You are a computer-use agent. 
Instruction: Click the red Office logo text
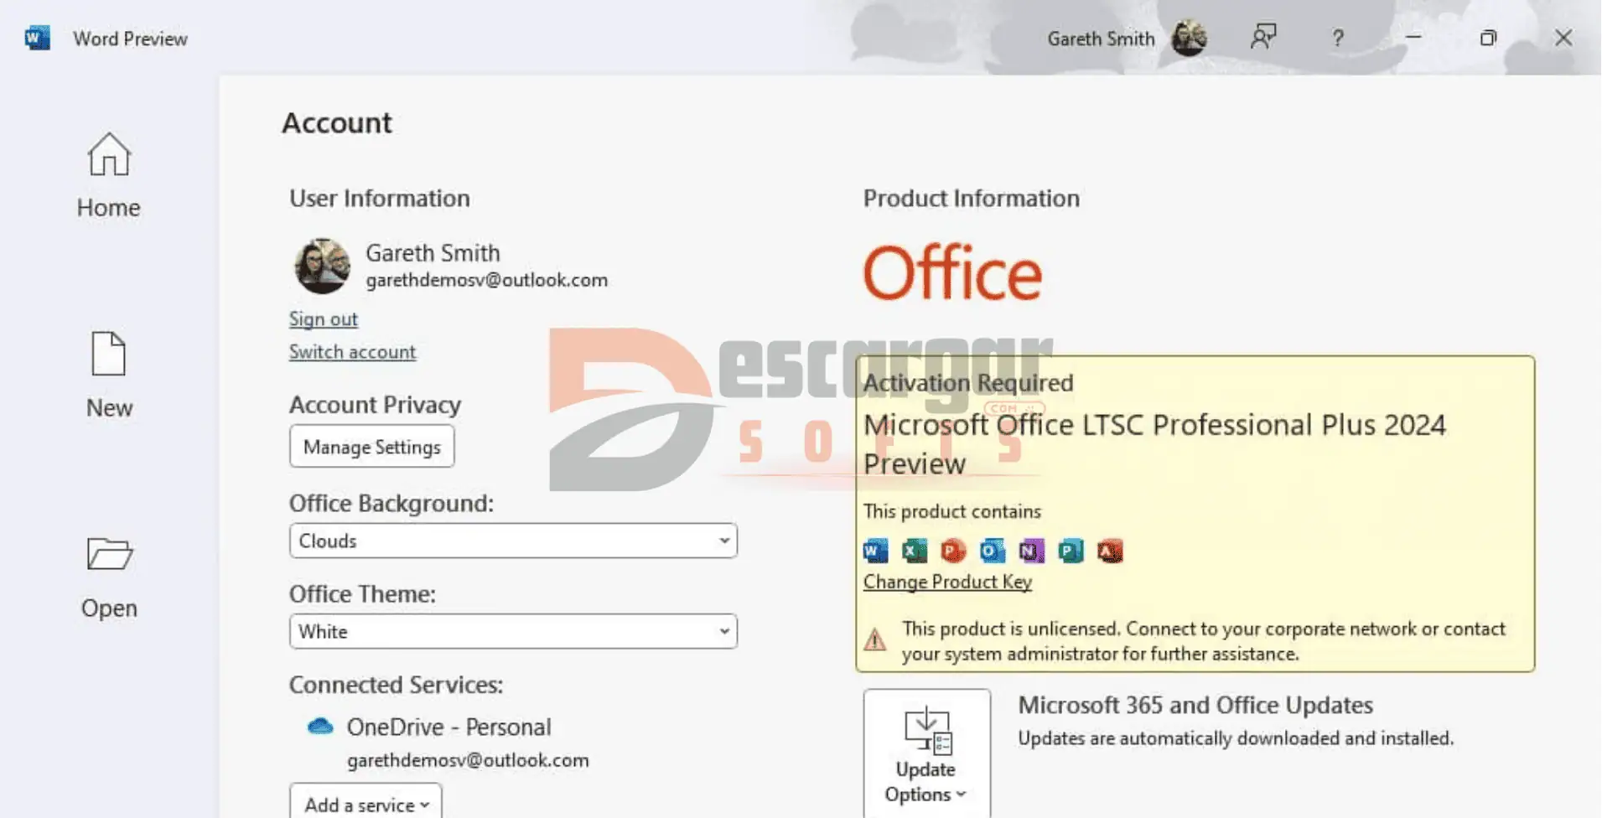952,272
